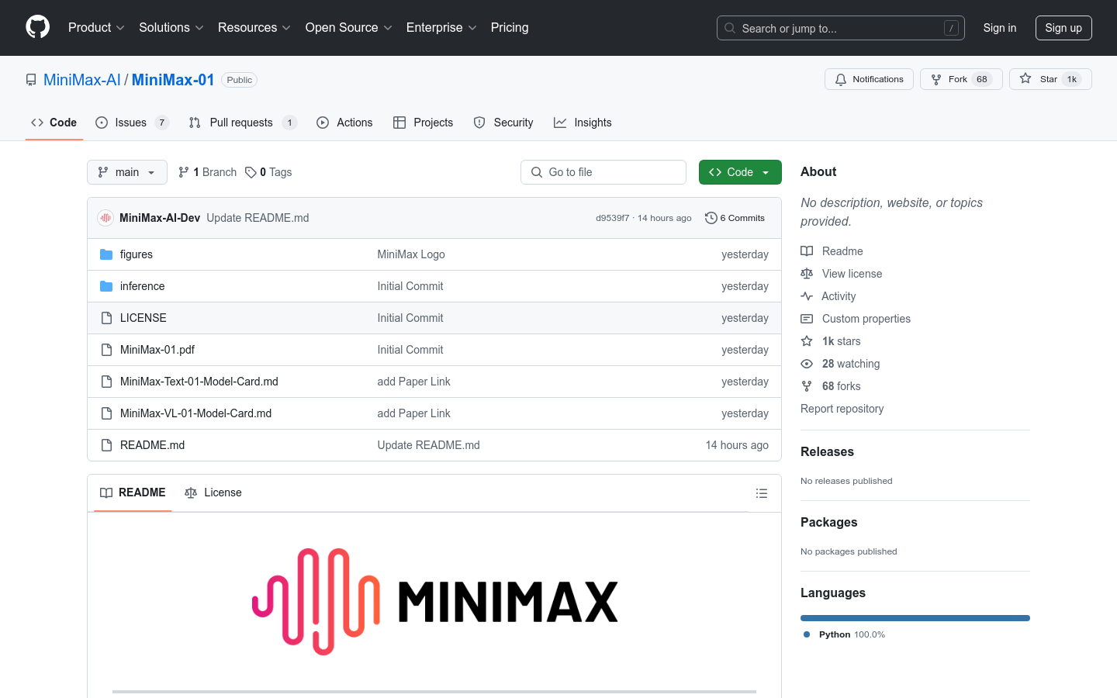The height and width of the screenshot is (698, 1117).
Task: Expand the Resources menu
Action: tap(254, 27)
